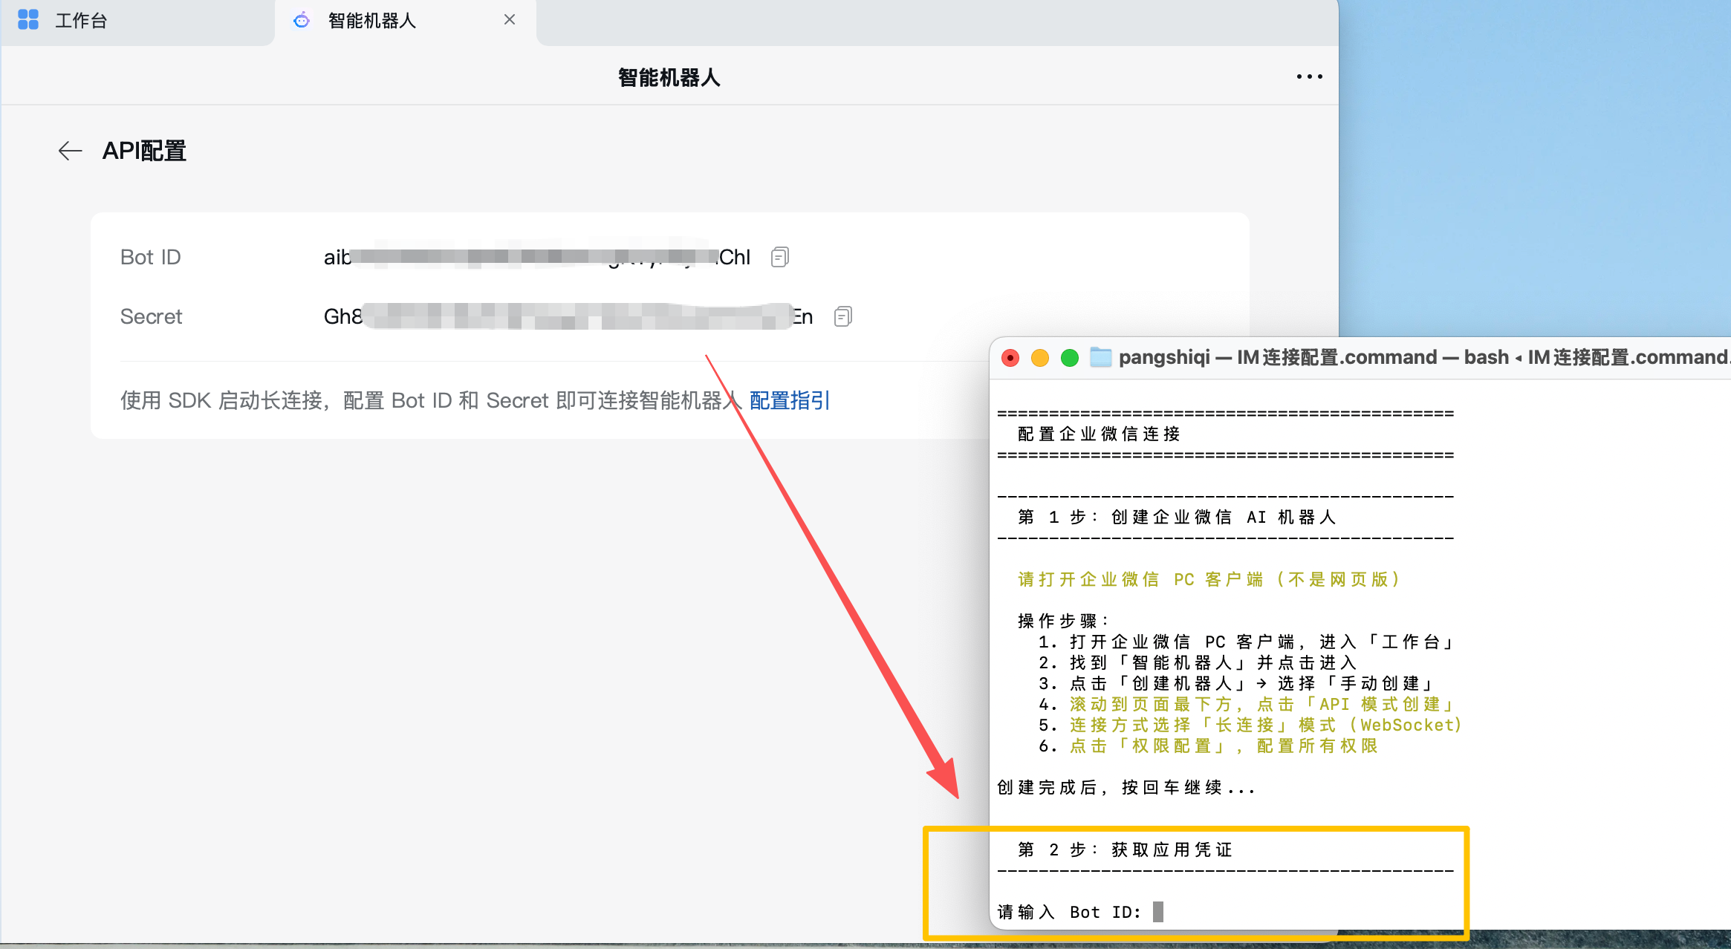
Task: Close the terminal with the red button
Action: (1010, 358)
